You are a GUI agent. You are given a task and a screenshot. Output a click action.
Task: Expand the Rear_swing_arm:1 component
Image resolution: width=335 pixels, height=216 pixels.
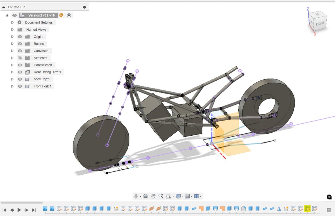(x=12, y=72)
